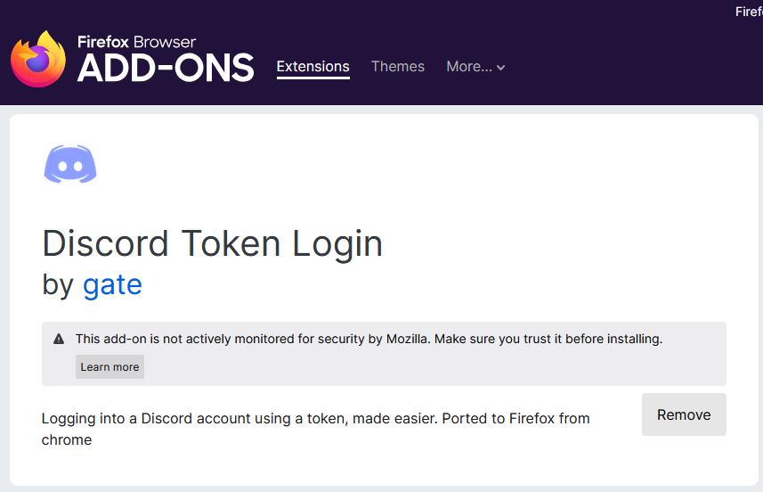
Task: Click the Firefox logo icon
Action: (38, 60)
